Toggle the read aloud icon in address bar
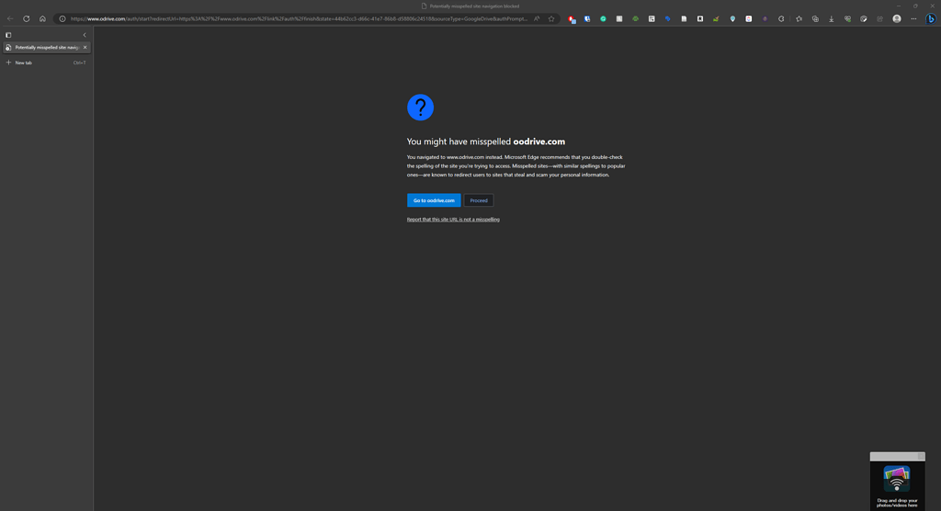This screenshot has height=511, width=941. tap(537, 18)
